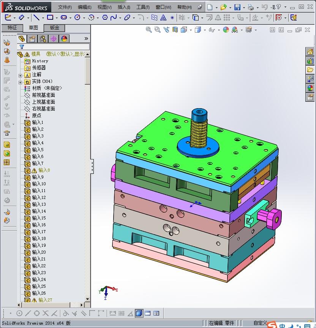Image resolution: width=316 pixels, height=328 pixels.
Task: Click the Zoom to Area icon
Action: pos(158,30)
